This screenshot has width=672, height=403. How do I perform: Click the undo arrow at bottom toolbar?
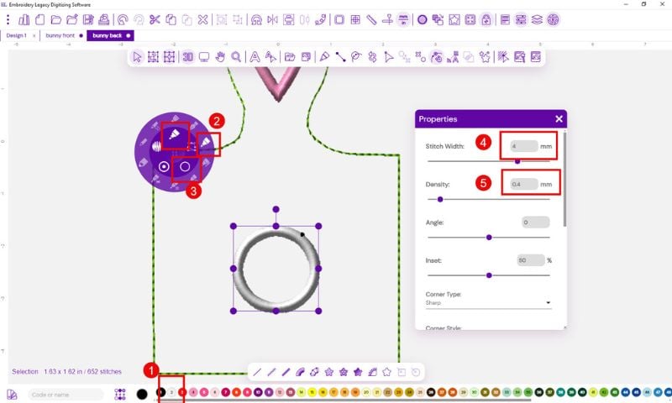pyautogui.click(x=416, y=371)
